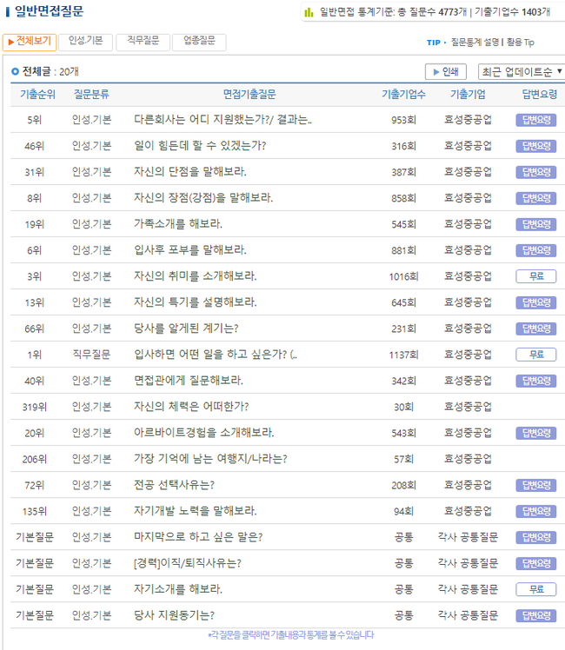Image resolution: width=565 pixels, height=650 pixels.
Task: Open the 활용 Tip link
Action: point(520,42)
